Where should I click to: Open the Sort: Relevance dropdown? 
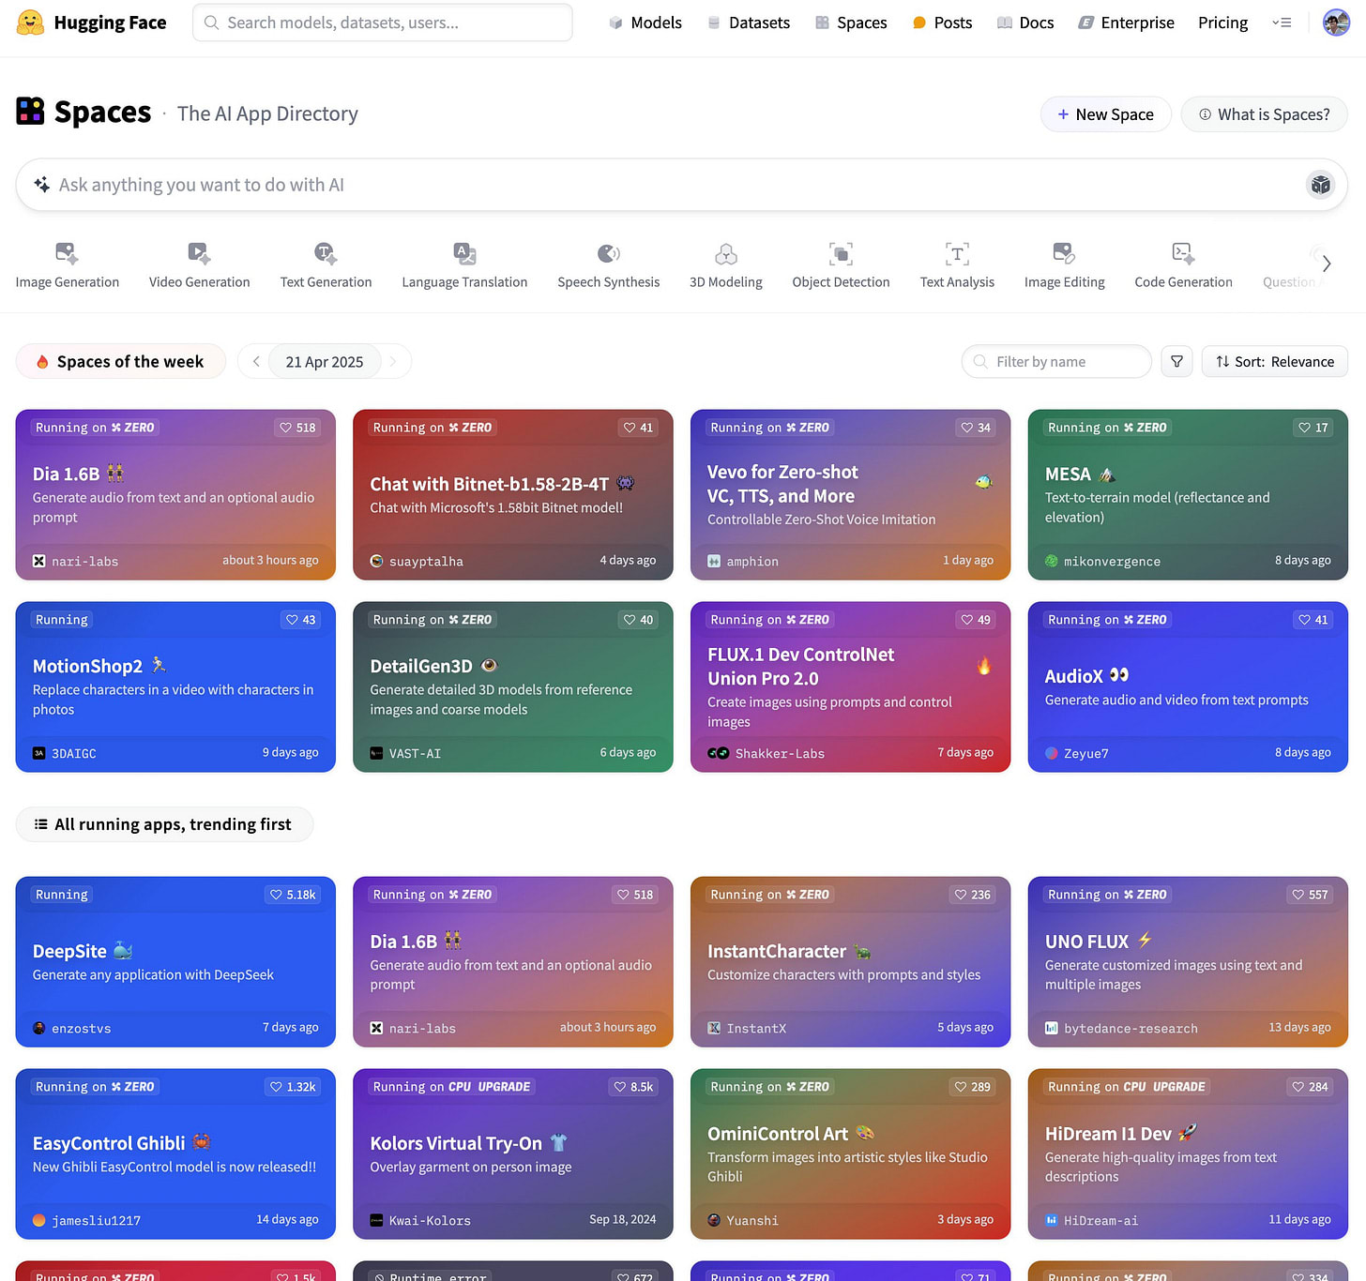[x=1274, y=361]
